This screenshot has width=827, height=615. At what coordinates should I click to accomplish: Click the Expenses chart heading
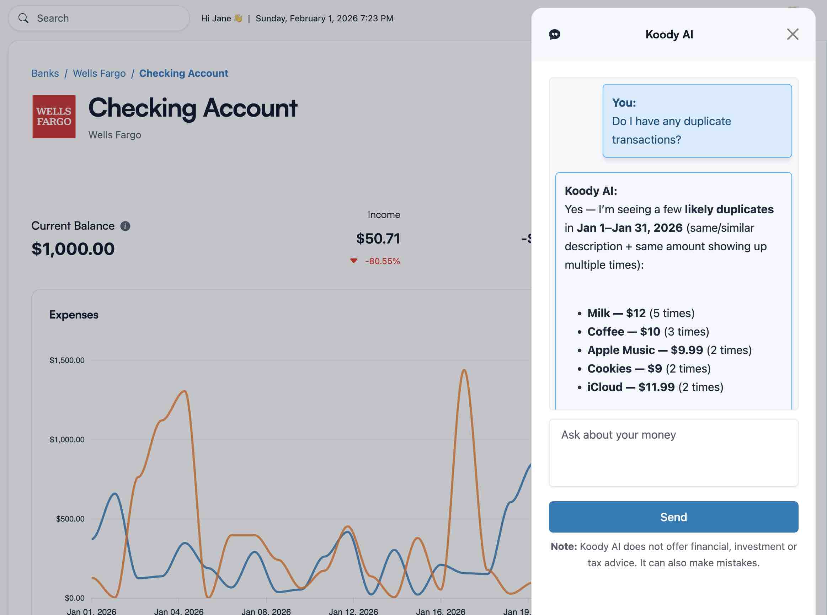(74, 315)
